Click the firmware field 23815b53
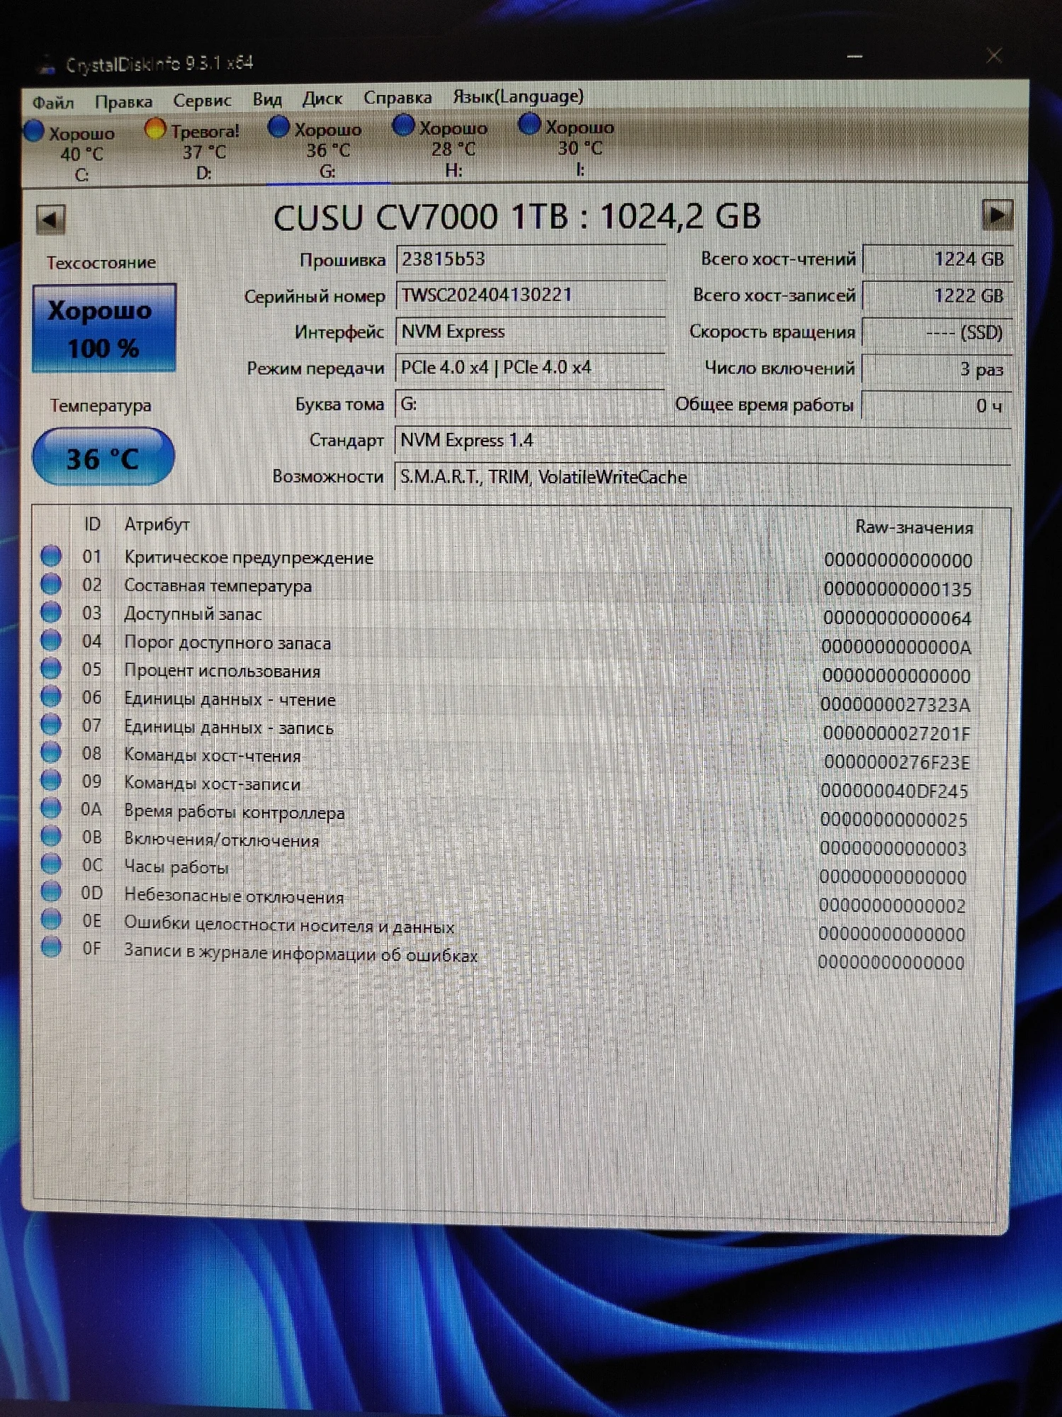The width and height of the screenshot is (1062, 1417). pyautogui.click(x=531, y=259)
